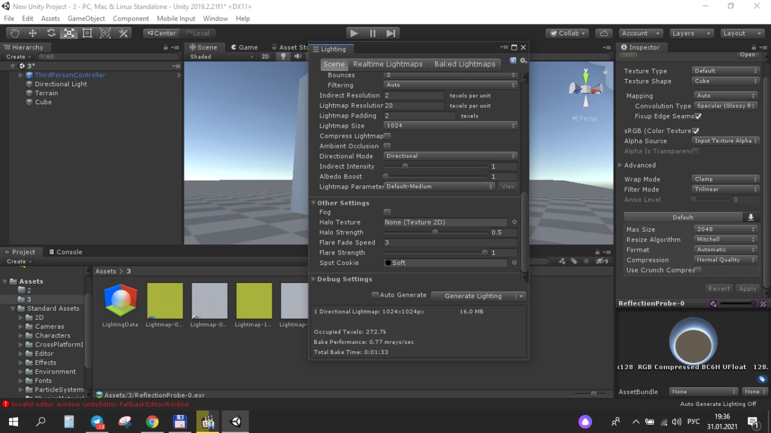Click the Hierarchy panel lock icon
This screenshot has height=433, width=771.
point(166,48)
